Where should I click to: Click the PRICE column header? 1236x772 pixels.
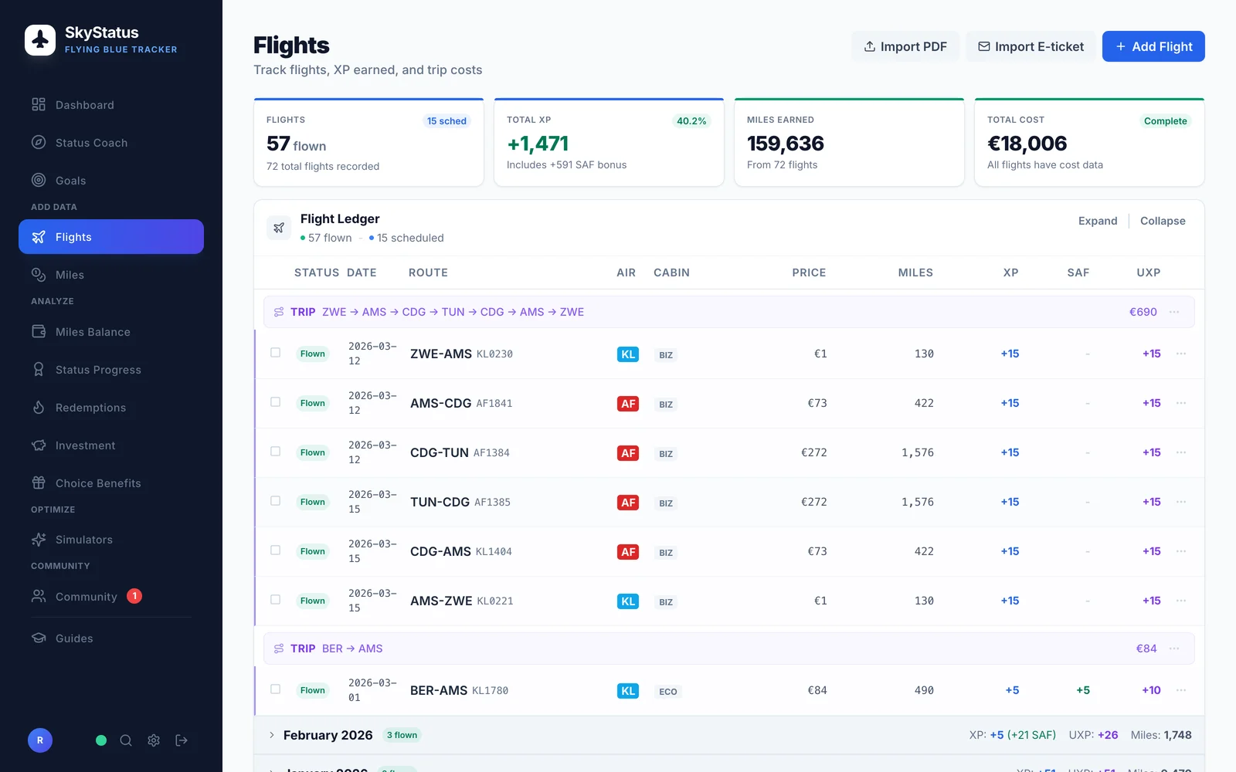(x=809, y=273)
